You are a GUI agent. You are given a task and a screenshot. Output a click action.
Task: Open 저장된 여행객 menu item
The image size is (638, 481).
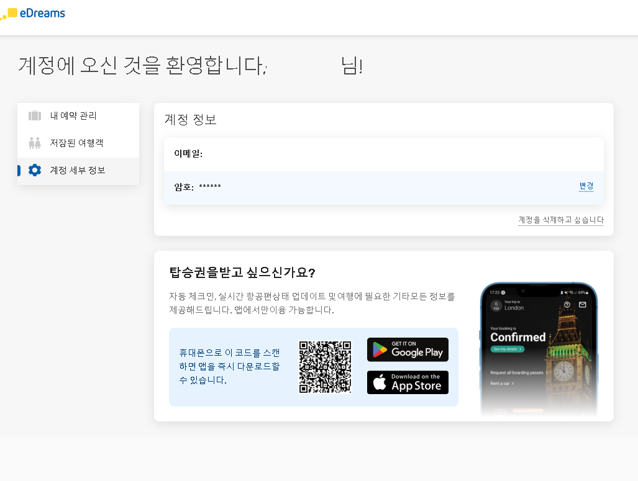click(x=78, y=143)
